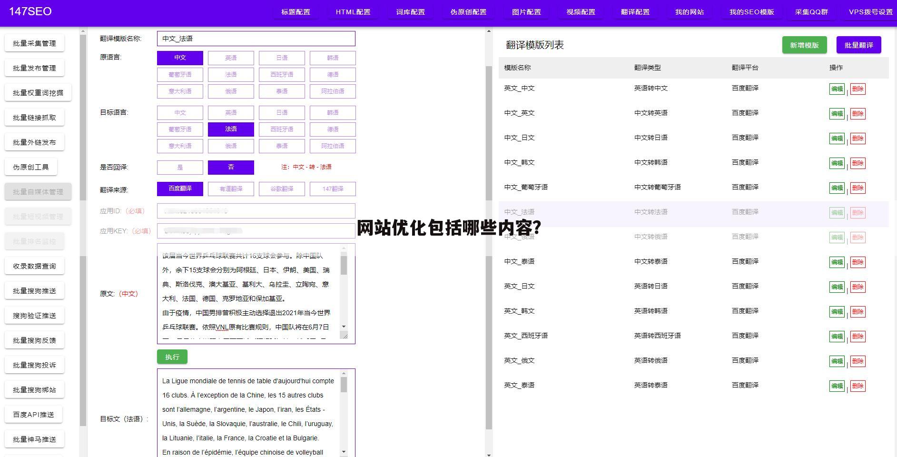
Task: Open 批量发布管理 in sidebar
Action: coord(34,68)
